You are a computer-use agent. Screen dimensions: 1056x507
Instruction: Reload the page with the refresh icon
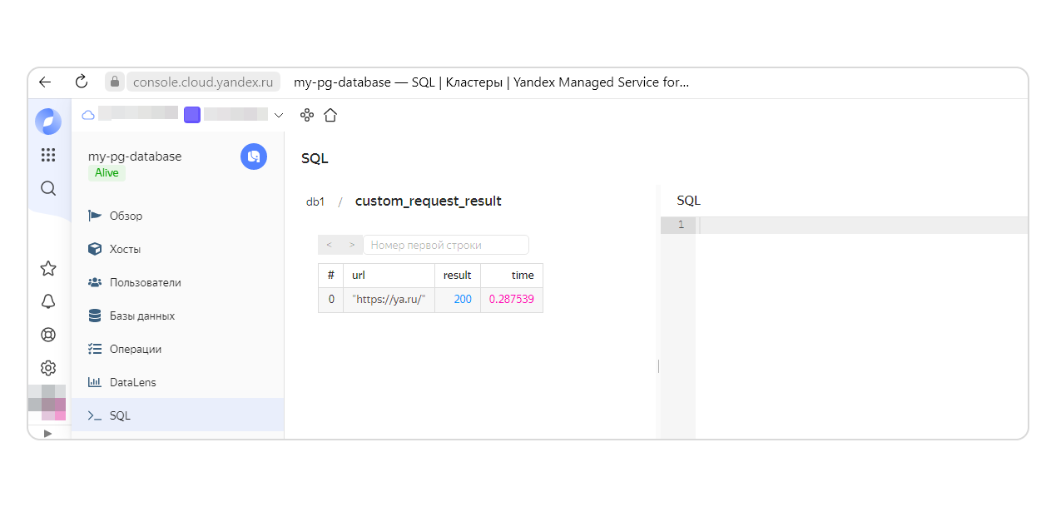point(82,82)
